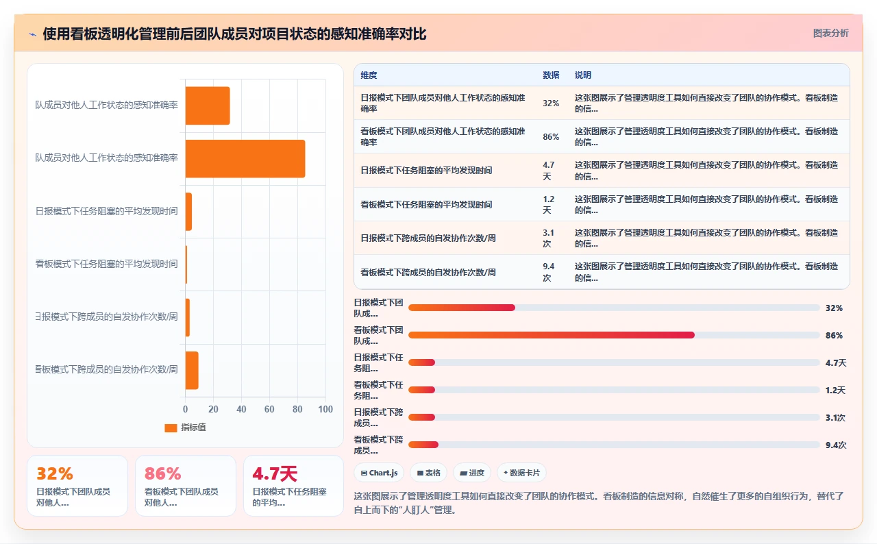The height and width of the screenshot is (544, 877).
Task: Click axis label 日报模式下任务阻塞的平均发现时间 in chart
Action: pos(107,211)
